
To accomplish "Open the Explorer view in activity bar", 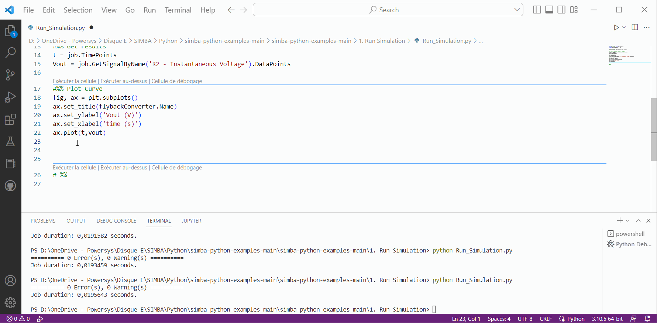I will tap(10, 31).
